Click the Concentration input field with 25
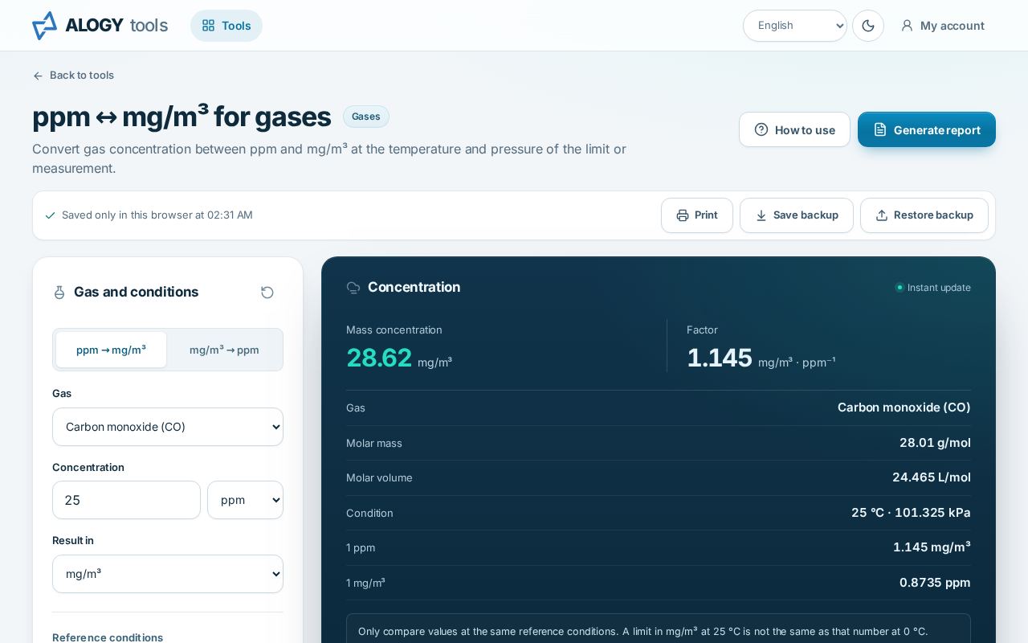The height and width of the screenshot is (643, 1028). (126, 500)
